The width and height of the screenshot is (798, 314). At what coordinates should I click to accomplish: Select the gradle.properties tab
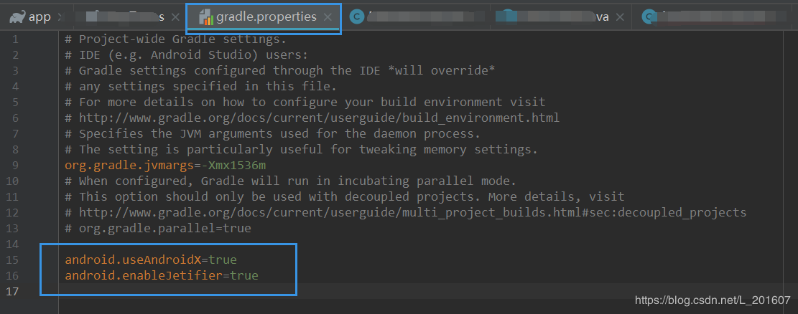pyautogui.click(x=266, y=17)
